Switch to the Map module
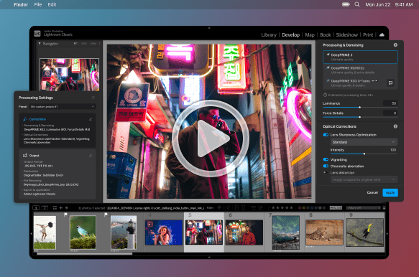The width and height of the screenshot is (419, 277). point(310,35)
